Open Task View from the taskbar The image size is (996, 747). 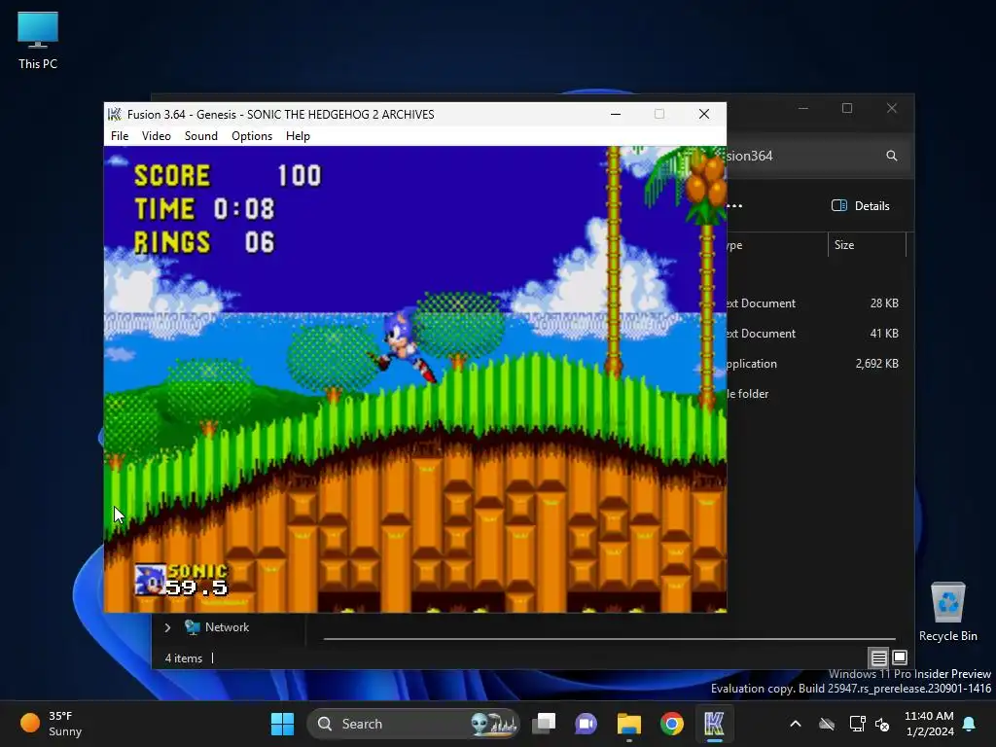(x=544, y=724)
